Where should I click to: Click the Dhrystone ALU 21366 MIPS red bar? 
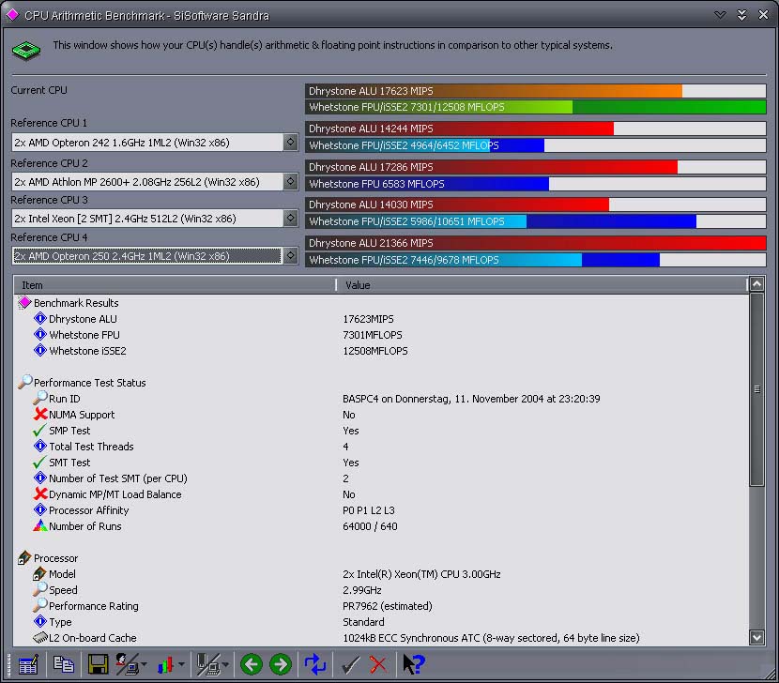pos(536,243)
